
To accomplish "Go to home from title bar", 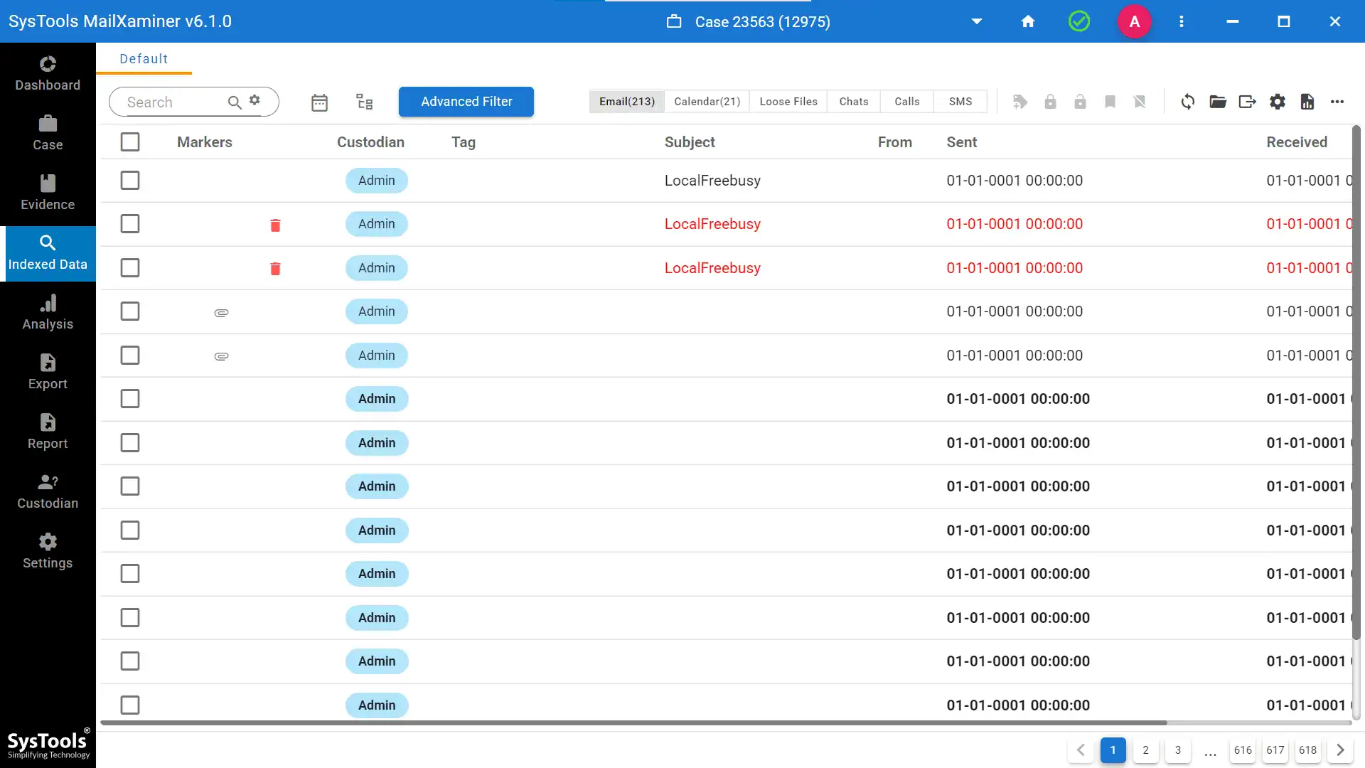I will click(x=1028, y=21).
